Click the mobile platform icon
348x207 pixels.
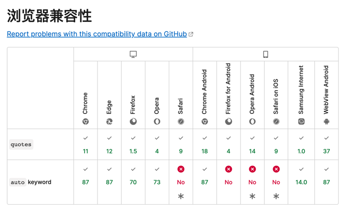click(266, 55)
